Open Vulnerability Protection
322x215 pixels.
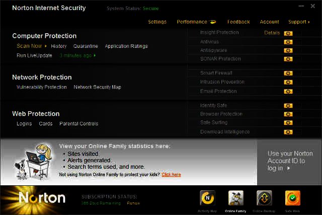click(x=41, y=87)
